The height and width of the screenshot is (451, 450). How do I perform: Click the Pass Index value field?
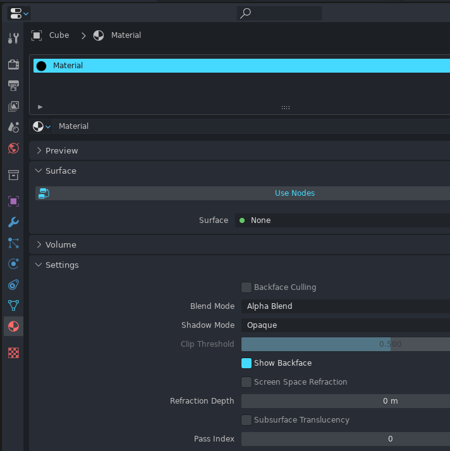tap(346, 439)
